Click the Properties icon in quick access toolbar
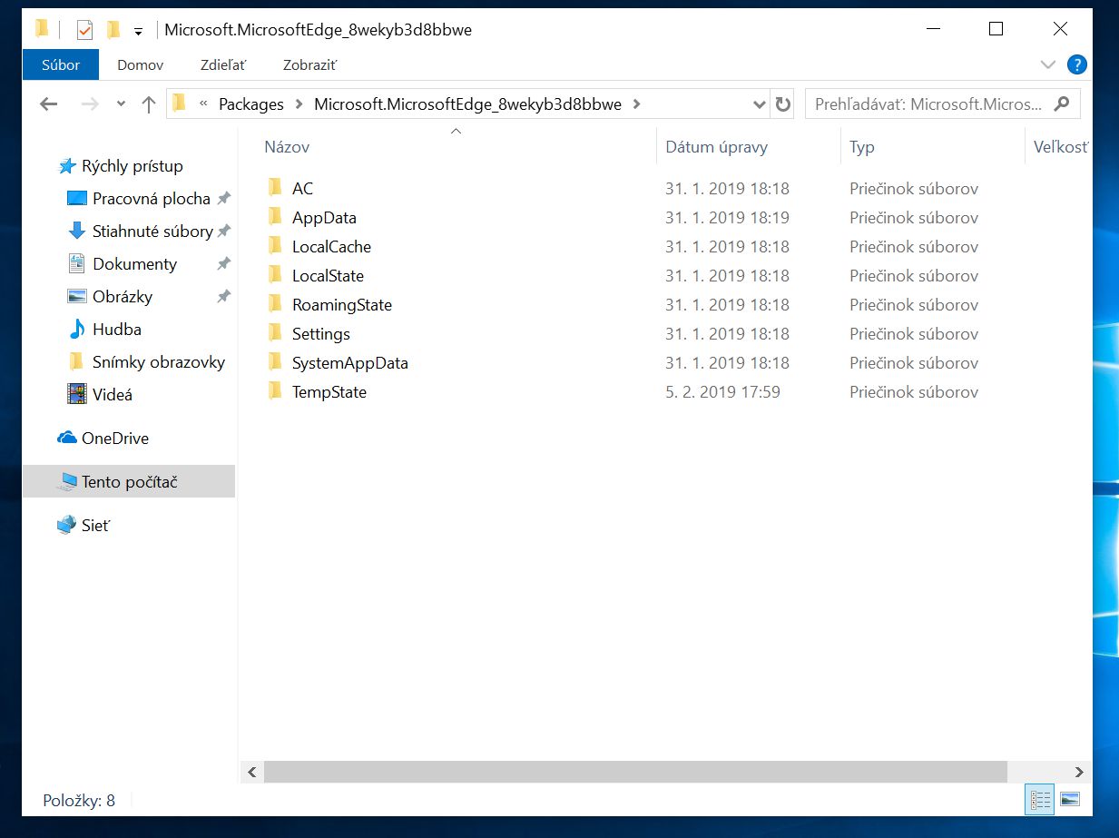Image resolution: width=1119 pixels, height=838 pixels. [84, 30]
